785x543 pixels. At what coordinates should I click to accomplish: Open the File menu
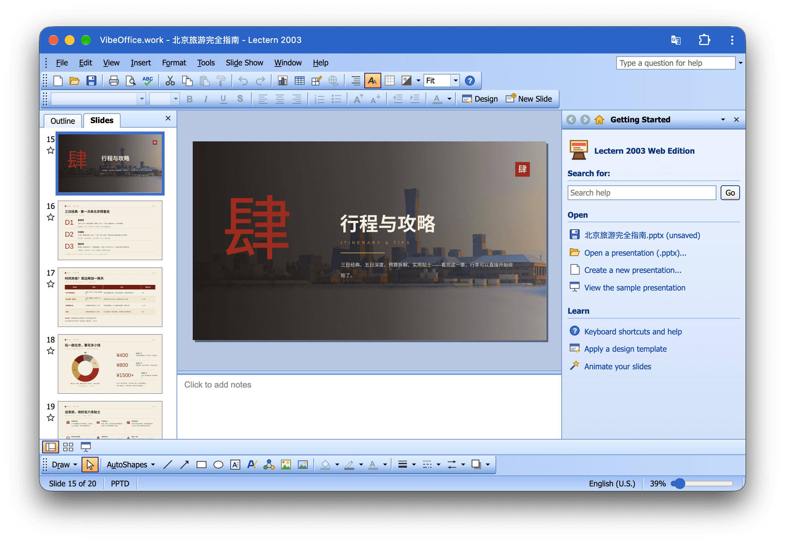62,63
